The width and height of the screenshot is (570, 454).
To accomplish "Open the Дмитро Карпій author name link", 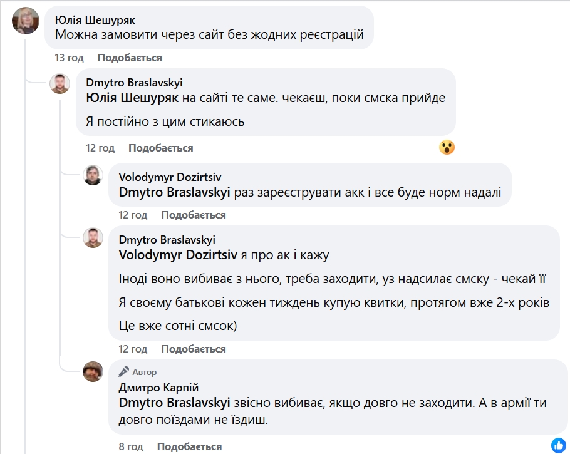I will [x=158, y=388].
